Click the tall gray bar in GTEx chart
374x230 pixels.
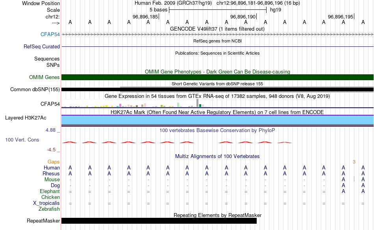pos(198,103)
